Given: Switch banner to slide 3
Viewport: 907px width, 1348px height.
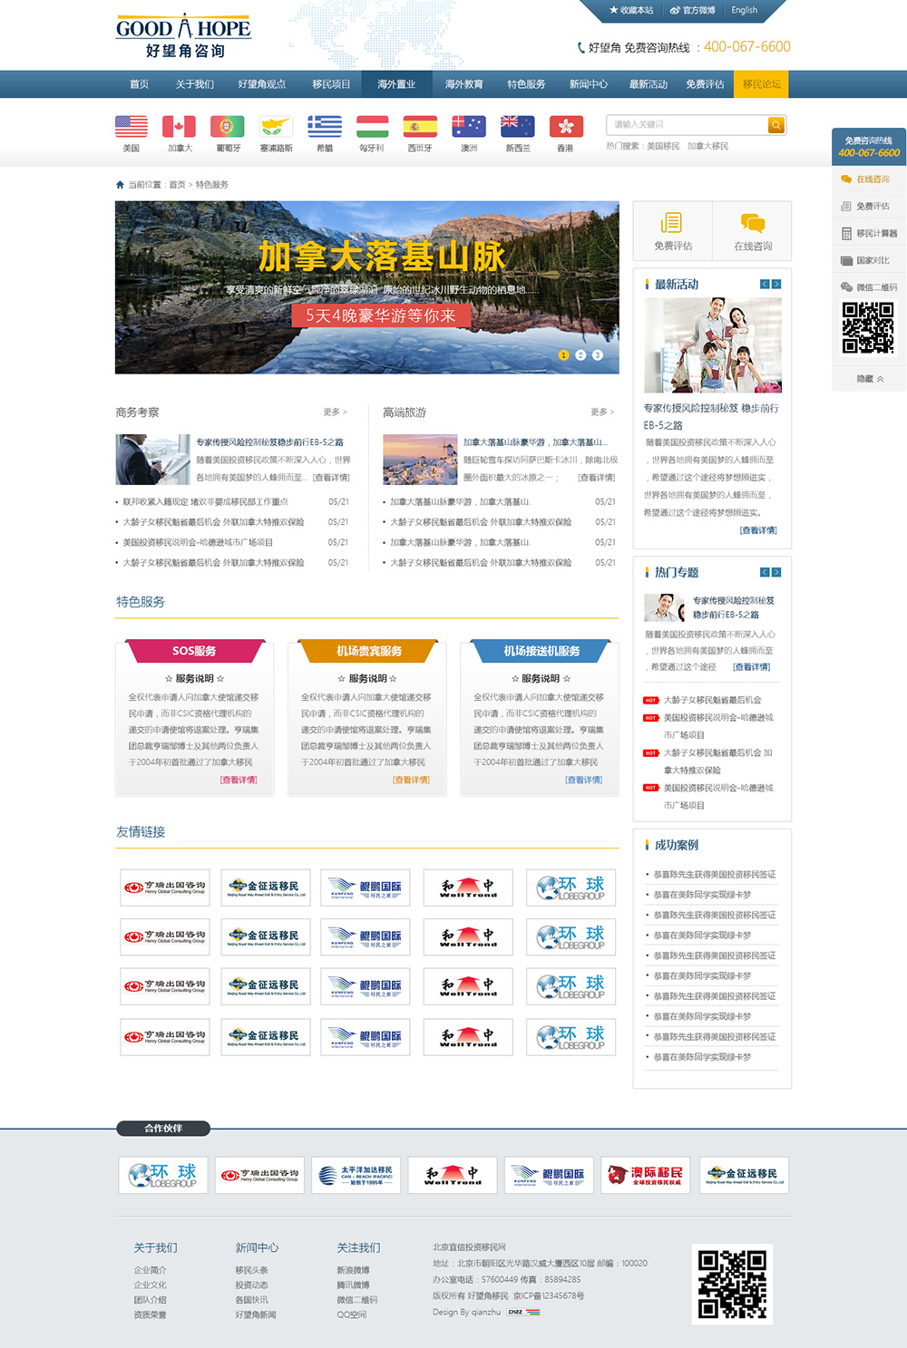Looking at the screenshot, I should [x=598, y=355].
